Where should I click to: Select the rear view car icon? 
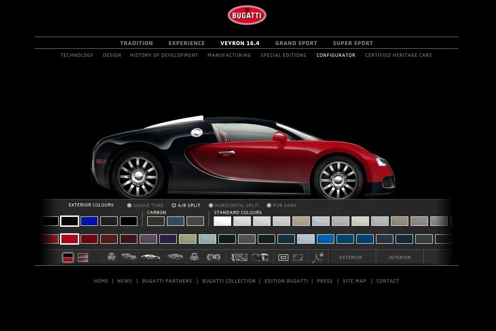[194, 257]
